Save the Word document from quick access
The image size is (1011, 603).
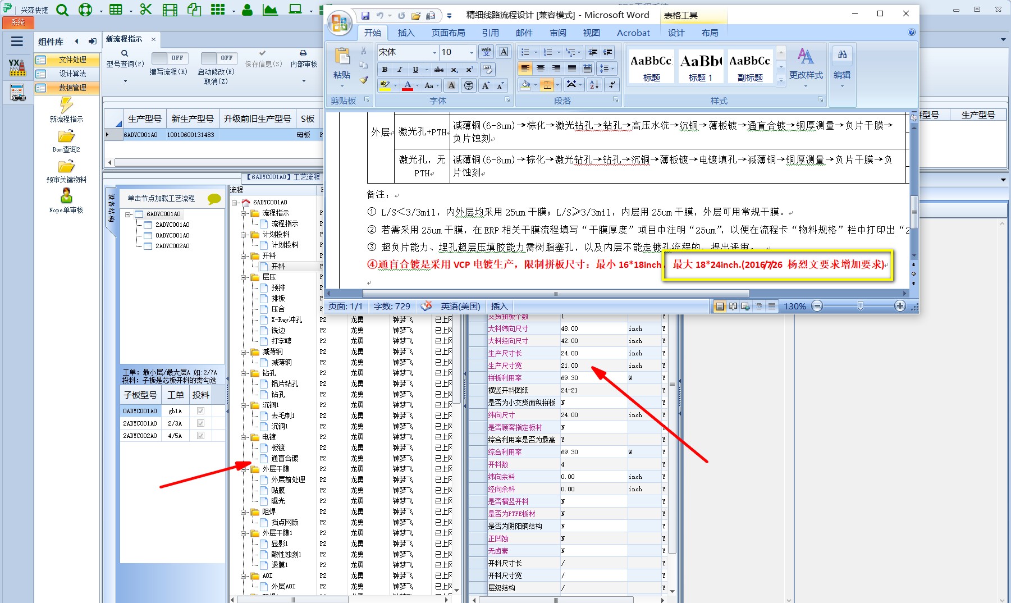pos(365,15)
